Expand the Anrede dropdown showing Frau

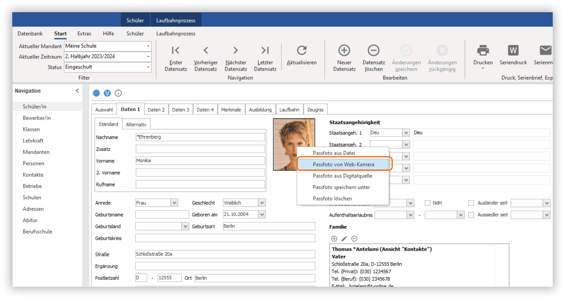tap(174, 203)
